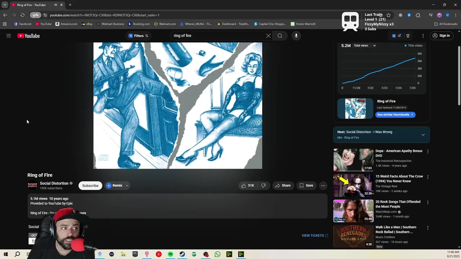Viewport: 461px width, 259px height.
Task: Open options for Dope American Apathy video
Action: point(428,152)
